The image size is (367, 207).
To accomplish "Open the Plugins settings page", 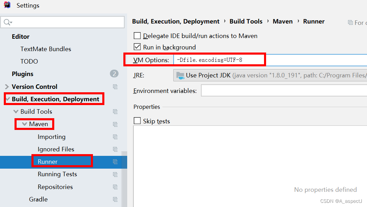I will (x=22, y=74).
